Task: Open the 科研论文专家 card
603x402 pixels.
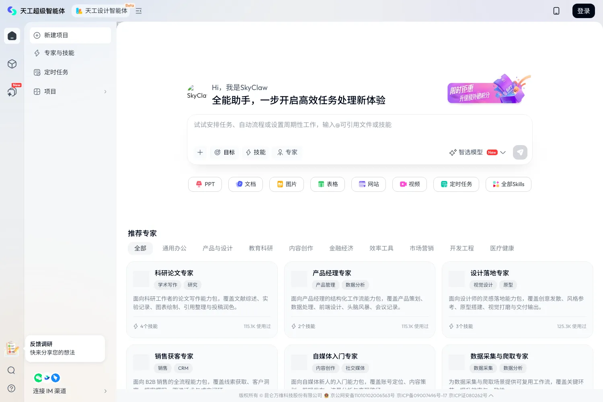Action: click(202, 300)
